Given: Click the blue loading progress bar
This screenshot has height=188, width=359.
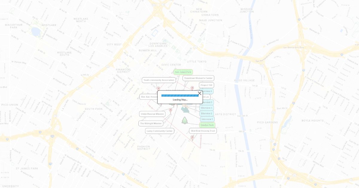Looking at the screenshot, I should click(x=180, y=95).
